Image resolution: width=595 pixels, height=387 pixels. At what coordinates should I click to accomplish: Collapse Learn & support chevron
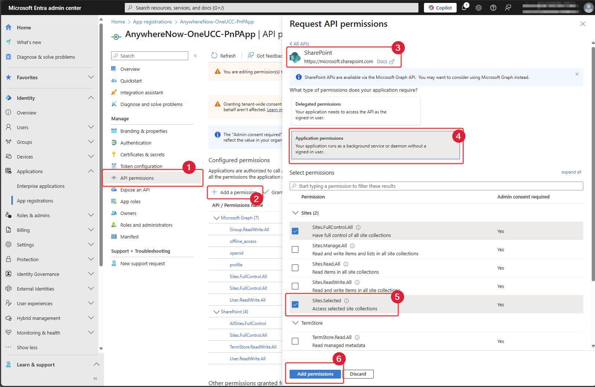(x=97, y=365)
